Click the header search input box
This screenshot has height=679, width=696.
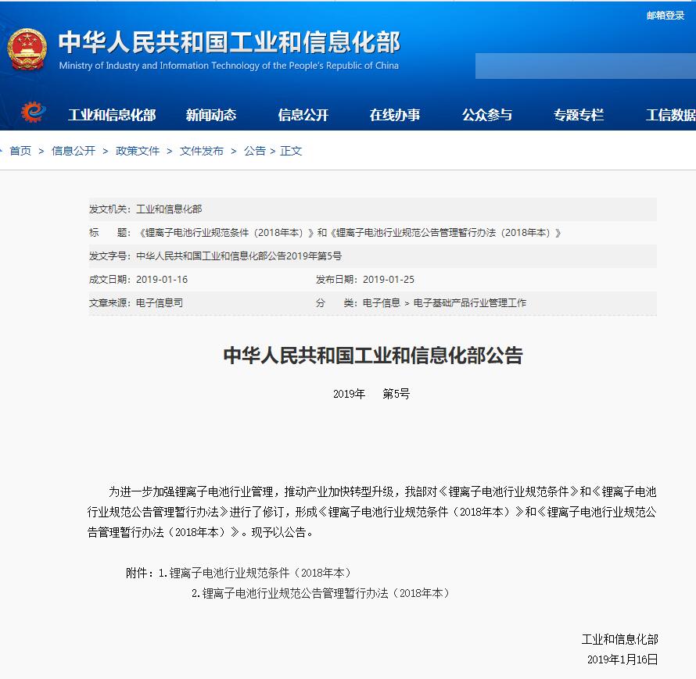pyautogui.click(x=585, y=66)
